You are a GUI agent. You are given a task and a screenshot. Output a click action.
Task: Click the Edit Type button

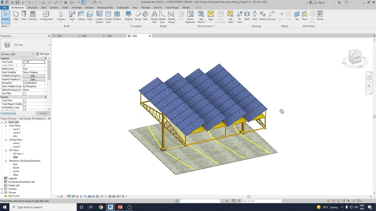tap(43, 54)
